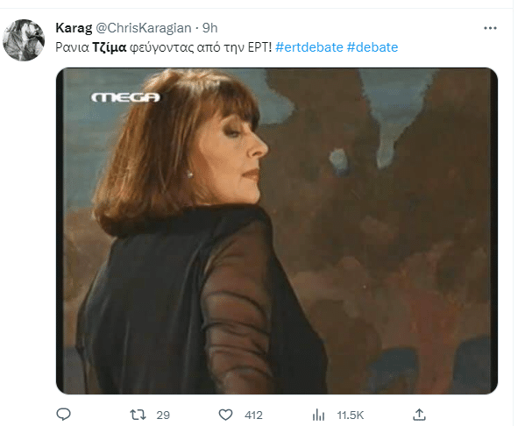Click the like count 412
Image resolution: width=532 pixels, height=426 pixels.
(x=253, y=415)
